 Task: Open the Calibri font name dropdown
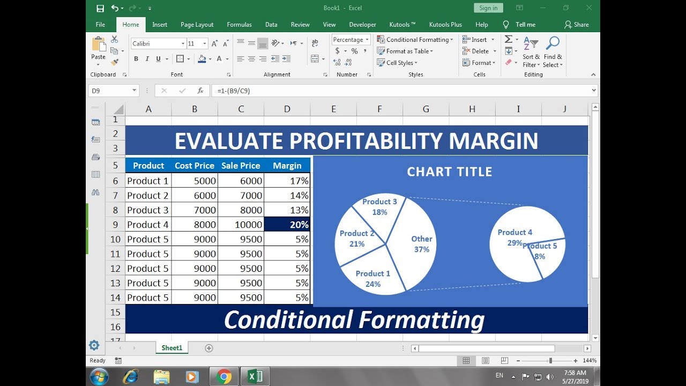pos(182,43)
